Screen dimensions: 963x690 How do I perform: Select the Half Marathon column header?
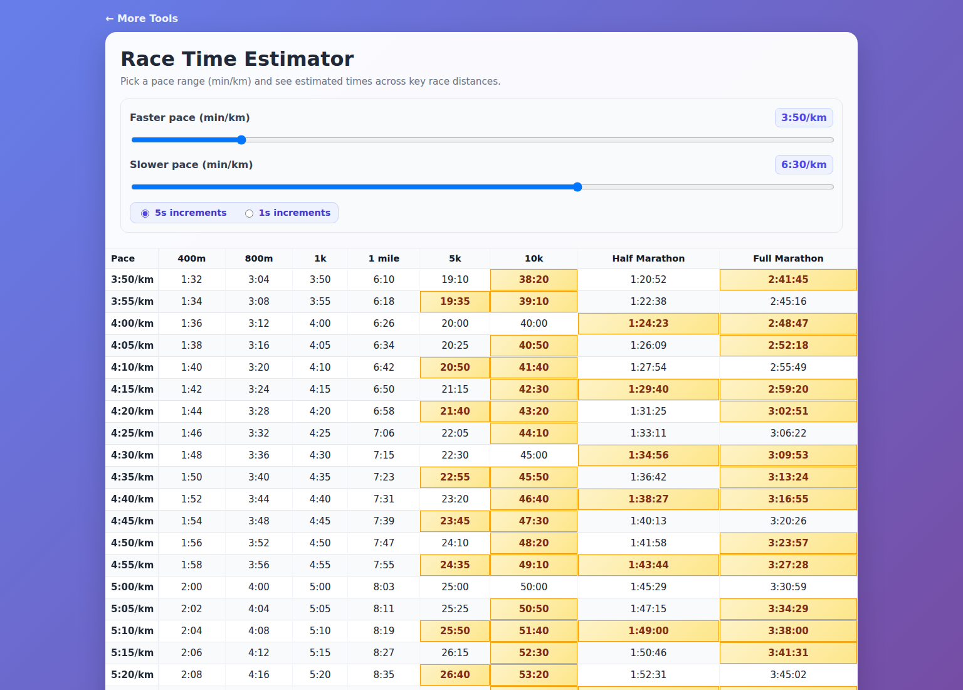648,258
